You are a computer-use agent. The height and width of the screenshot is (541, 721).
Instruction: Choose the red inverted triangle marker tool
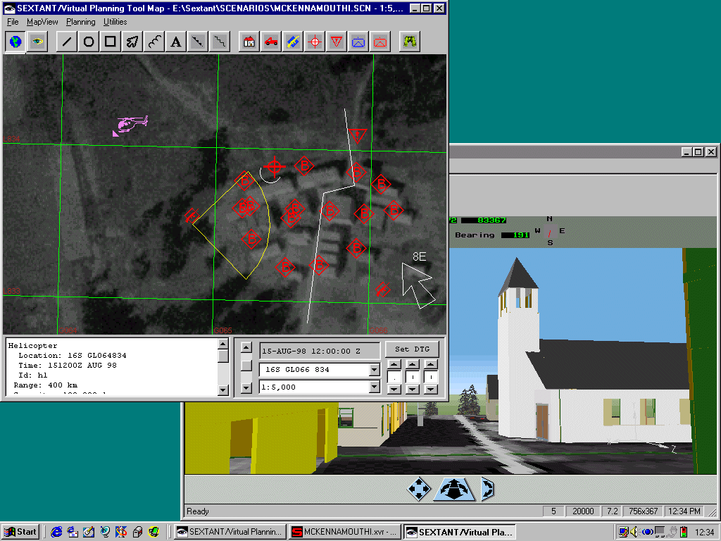(337, 42)
